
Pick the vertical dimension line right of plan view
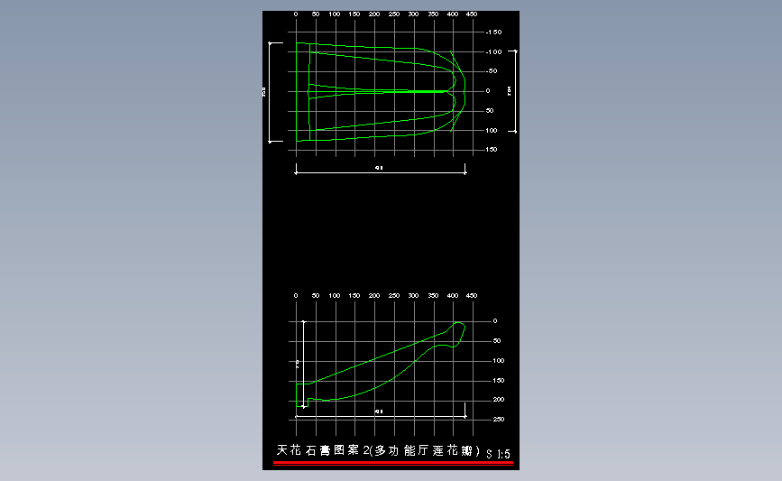coord(515,91)
